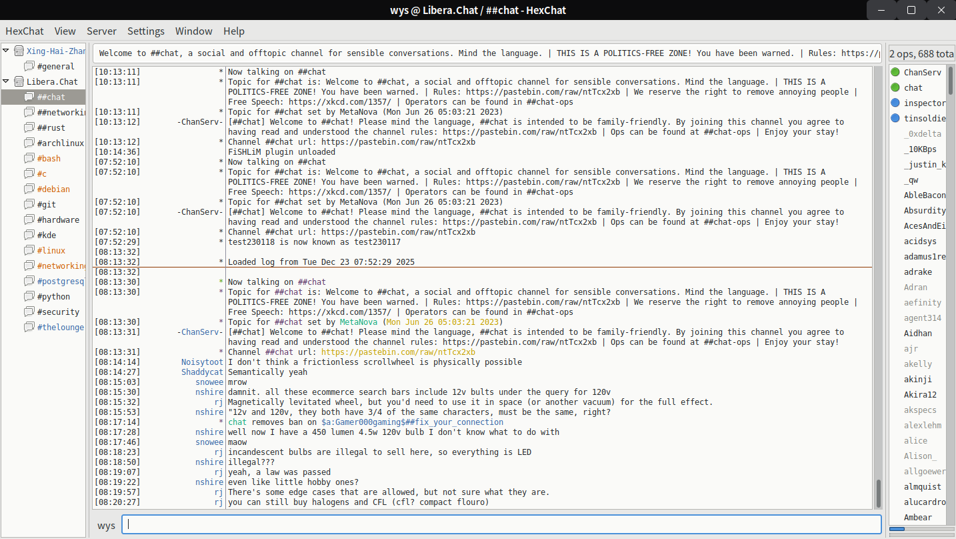Click the wys nickname button

[x=106, y=525]
